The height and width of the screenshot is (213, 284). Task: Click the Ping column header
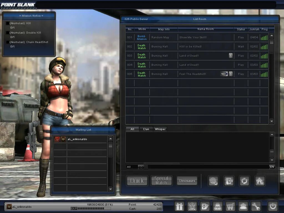pyautogui.click(x=264, y=29)
